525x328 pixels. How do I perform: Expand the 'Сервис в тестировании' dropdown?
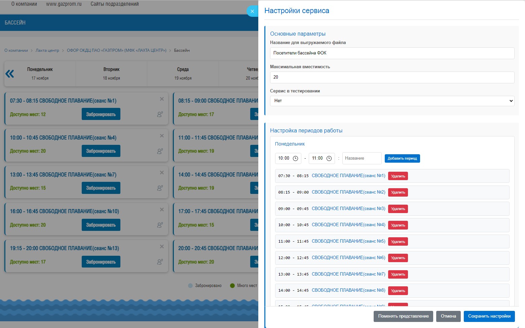click(x=392, y=101)
